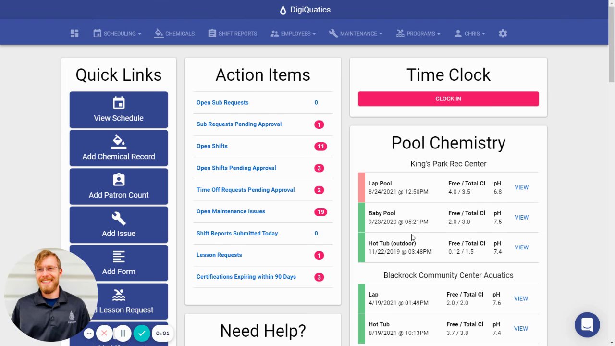Open Sub Requests Pending Approval
Image resolution: width=615 pixels, height=346 pixels.
239,124
